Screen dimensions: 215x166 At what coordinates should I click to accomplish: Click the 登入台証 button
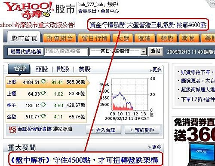click(x=104, y=130)
